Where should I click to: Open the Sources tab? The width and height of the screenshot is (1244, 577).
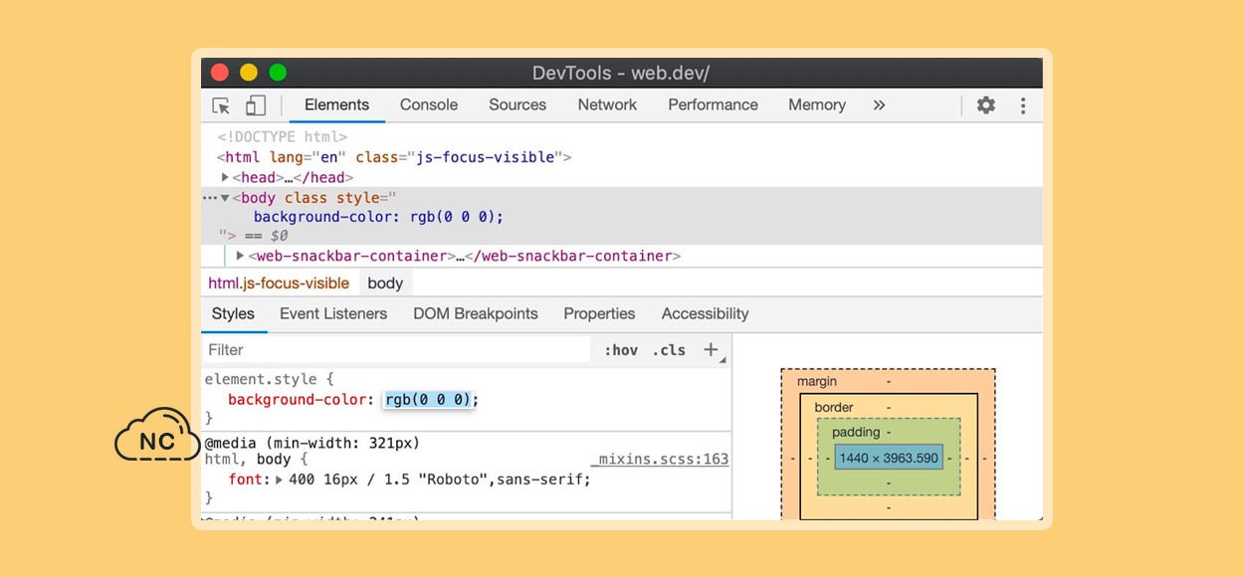(518, 105)
